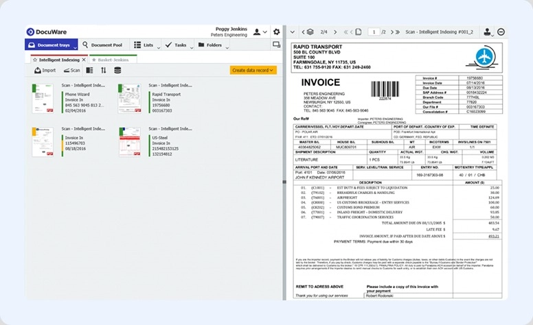Go to previous page in viewer
Viewport: 533px width, 325px height.
[352, 32]
